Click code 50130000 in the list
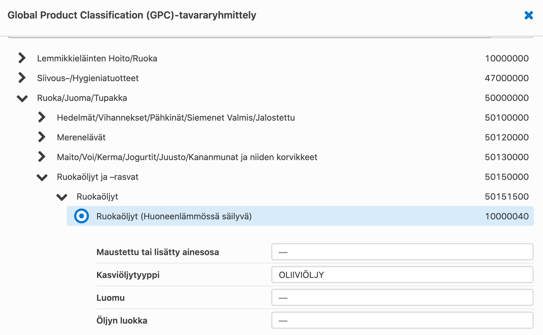543x335 pixels. (x=507, y=157)
